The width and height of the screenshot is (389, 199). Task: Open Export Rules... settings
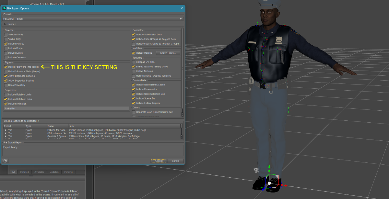(x=168, y=53)
